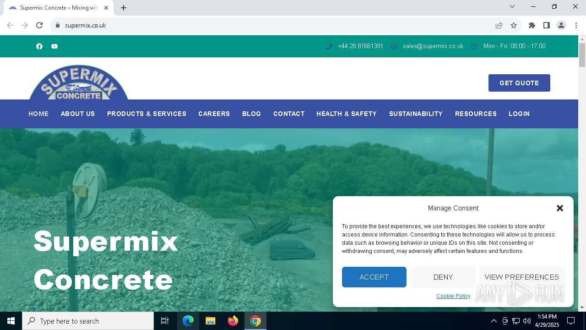The image size is (586, 330).
Task: Click the 'Supermix Concrete' hero heading
Action: point(106,260)
